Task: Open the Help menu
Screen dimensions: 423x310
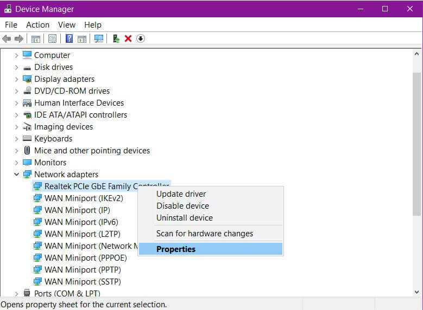Action: point(93,25)
